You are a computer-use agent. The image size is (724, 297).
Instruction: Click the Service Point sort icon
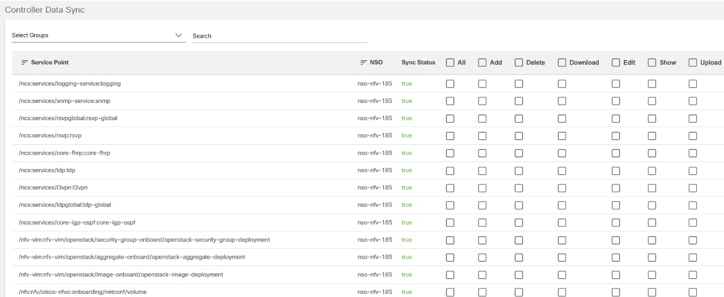tap(24, 62)
